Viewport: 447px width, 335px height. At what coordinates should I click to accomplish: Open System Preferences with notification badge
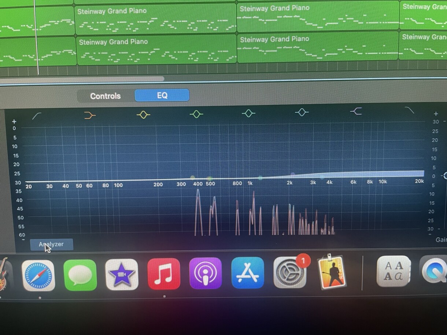[x=290, y=272]
